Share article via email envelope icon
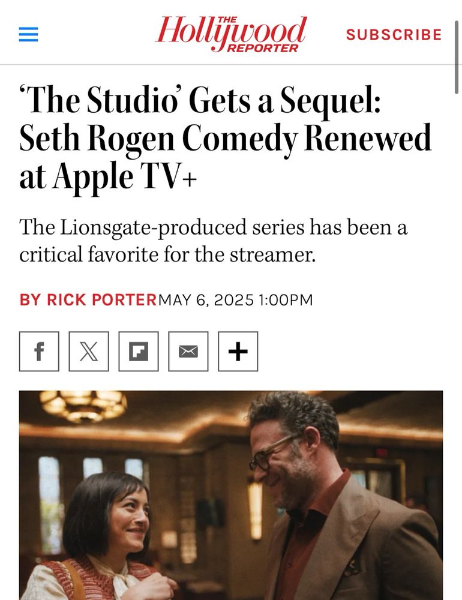462x600 pixels. [188, 351]
